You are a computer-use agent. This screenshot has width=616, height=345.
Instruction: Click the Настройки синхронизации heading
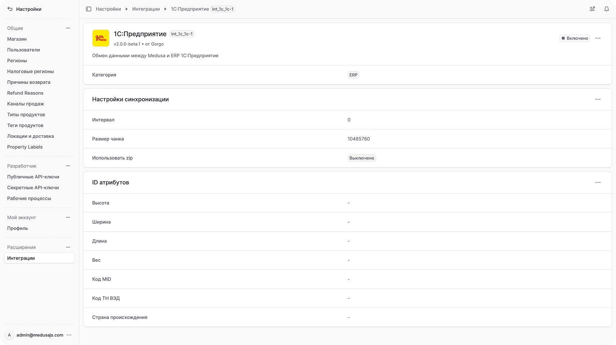tap(130, 99)
